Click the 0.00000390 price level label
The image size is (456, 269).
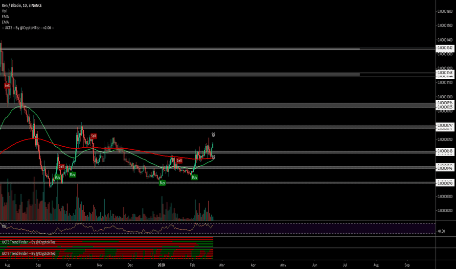[x=445, y=183]
